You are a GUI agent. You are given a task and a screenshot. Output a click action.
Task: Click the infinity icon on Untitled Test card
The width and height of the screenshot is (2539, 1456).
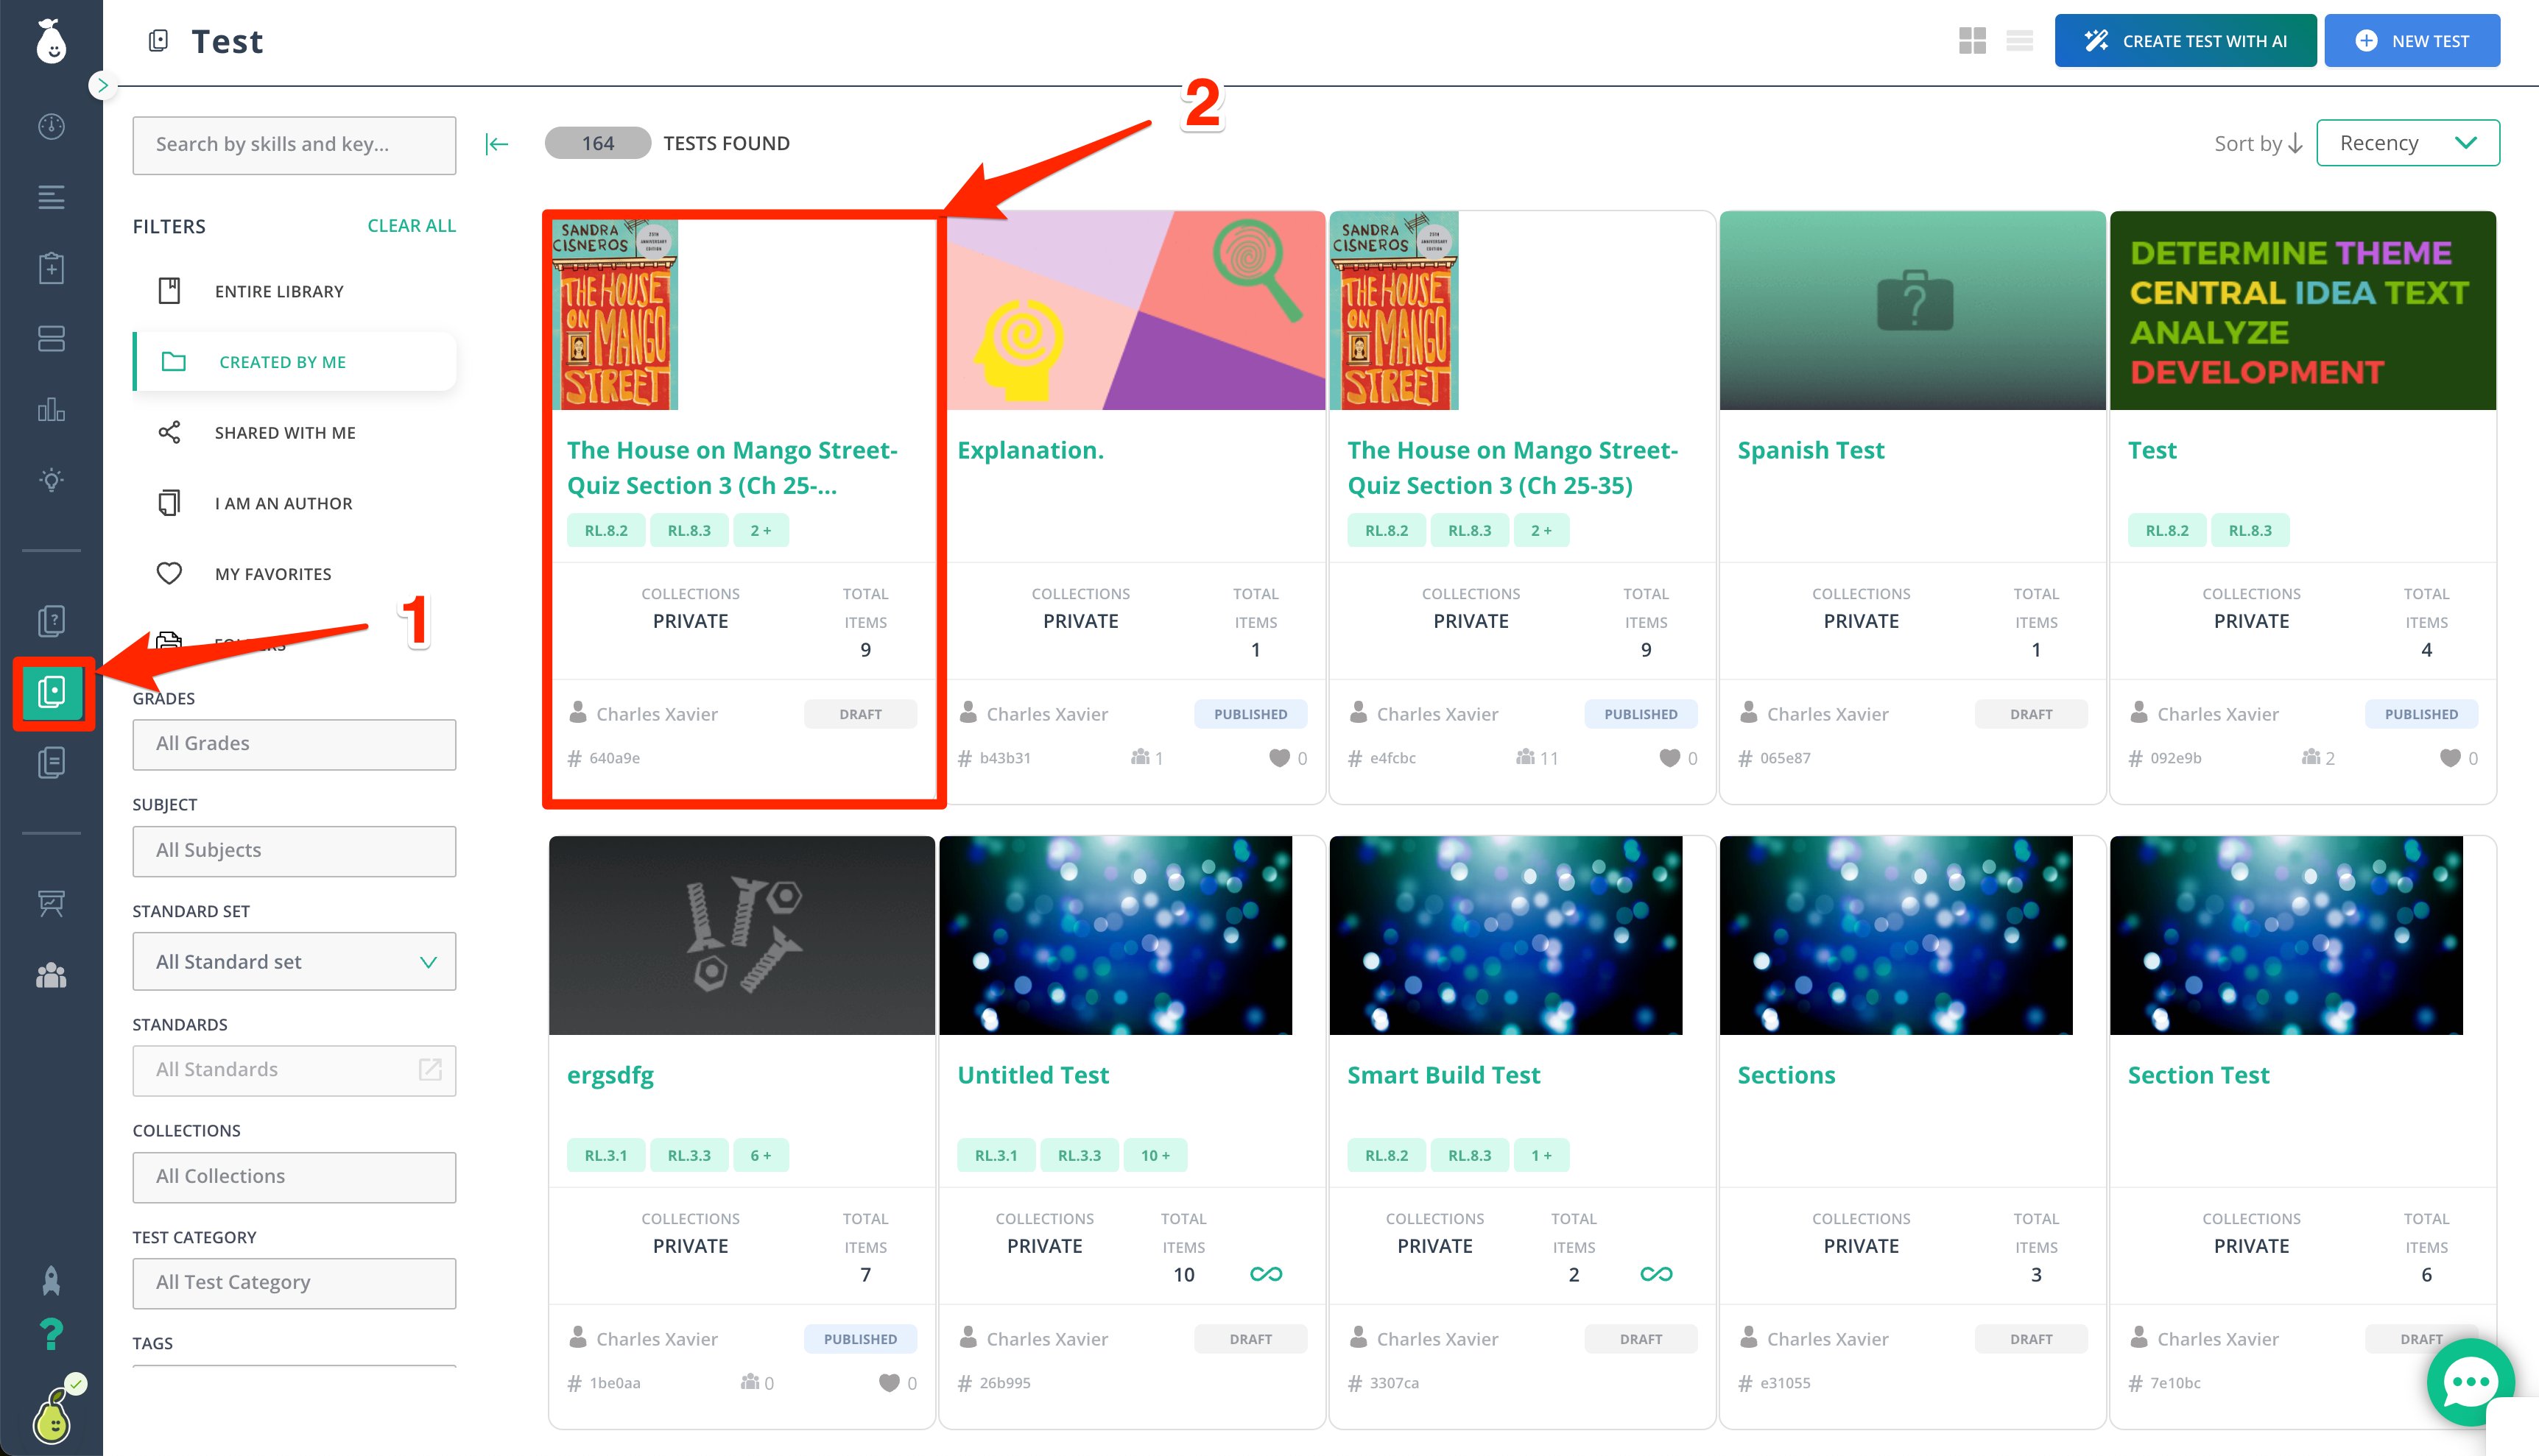1266,1274
